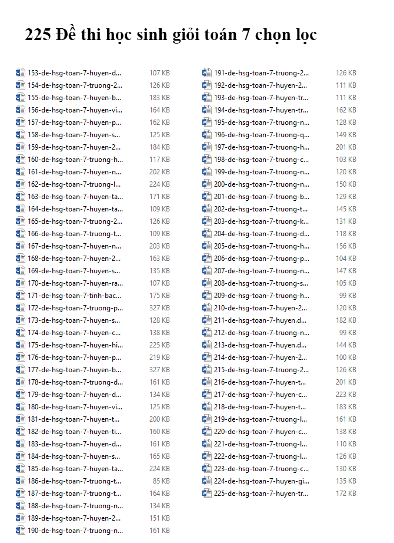394x543 pixels.
Task: Open the file named 156-de-hsg-toan-7-huyen-vi
Action: coord(75,110)
